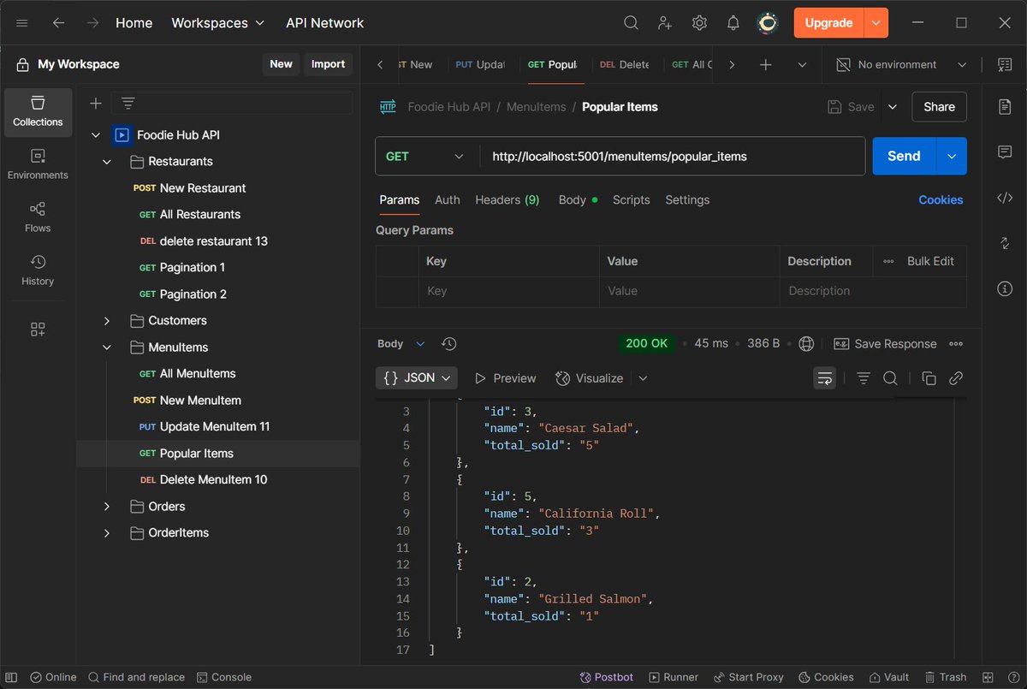Click the New button in workspace
The height and width of the screenshot is (689, 1027).
[x=281, y=64]
